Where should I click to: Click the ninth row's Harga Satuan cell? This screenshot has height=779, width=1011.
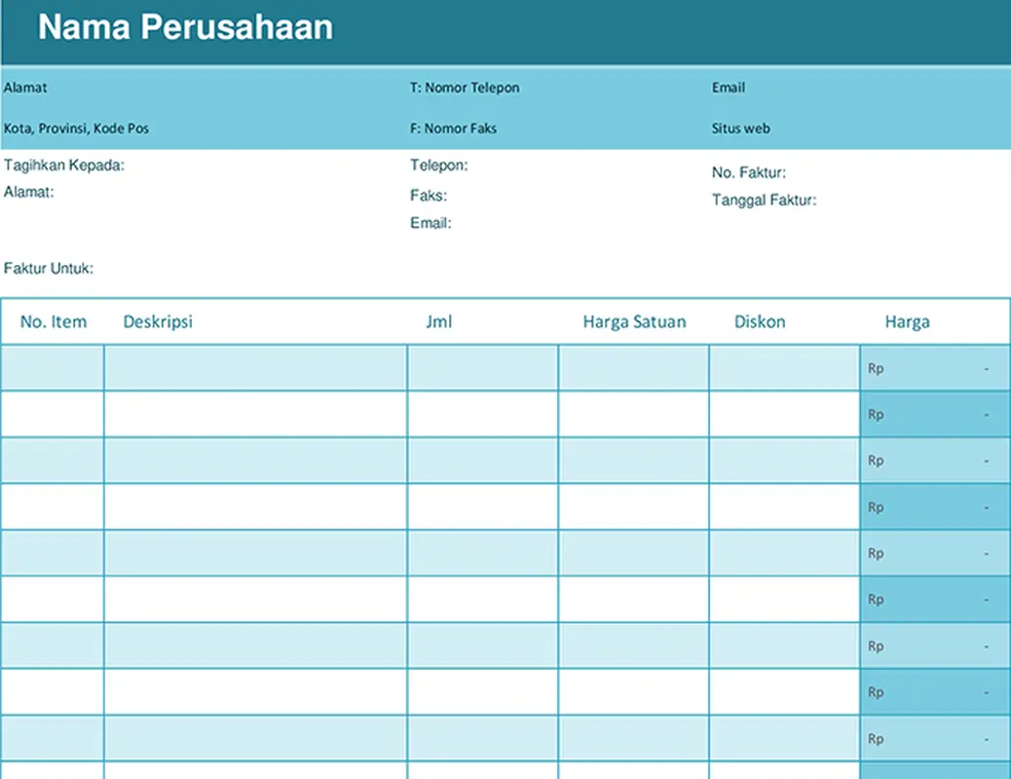coord(634,738)
